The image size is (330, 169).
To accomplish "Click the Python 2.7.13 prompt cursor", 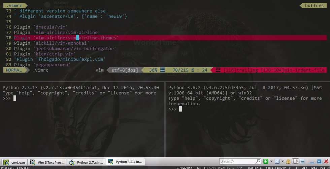I will [x=15, y=98].
